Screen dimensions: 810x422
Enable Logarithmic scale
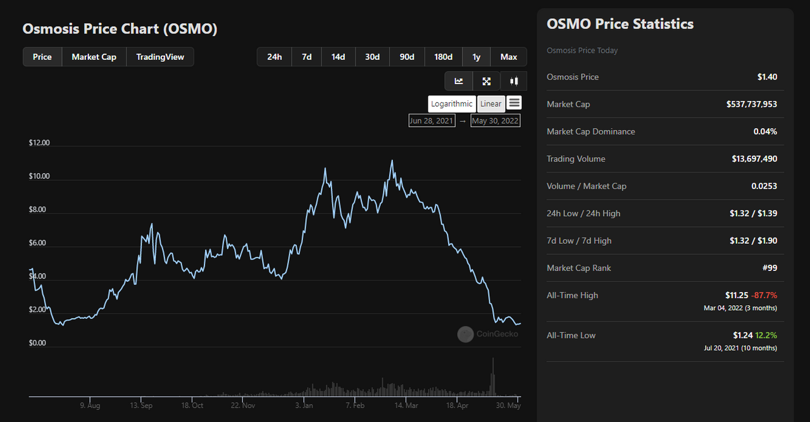tap(452, 104)
